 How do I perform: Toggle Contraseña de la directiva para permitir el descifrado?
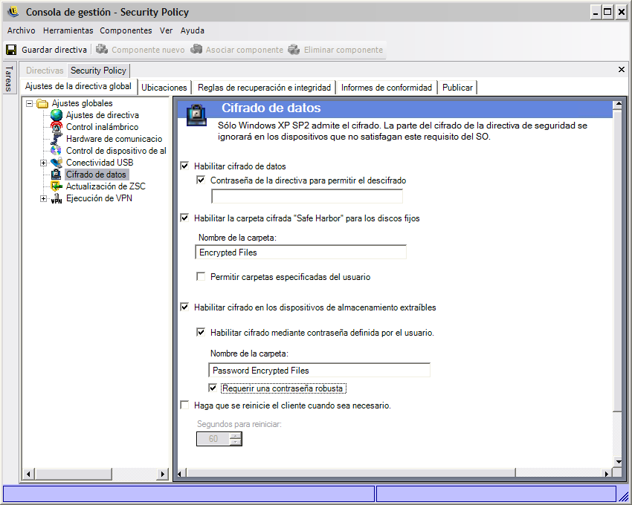[x=201, y=180]
